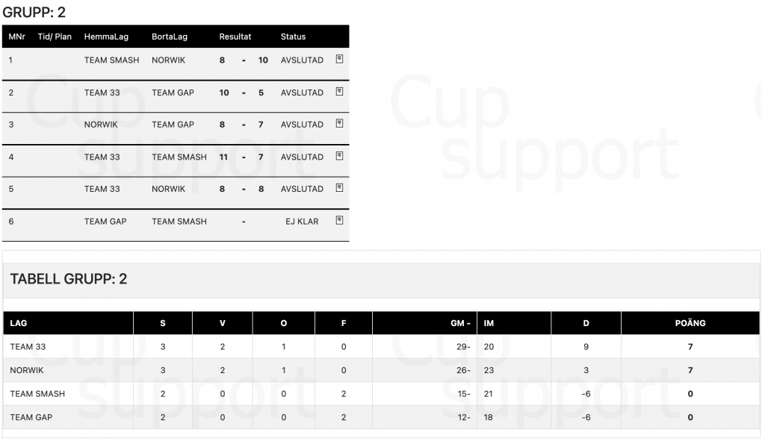This screenshot has width=765, height=441.
Task: Click the Status column header
Action: point(293,37)
